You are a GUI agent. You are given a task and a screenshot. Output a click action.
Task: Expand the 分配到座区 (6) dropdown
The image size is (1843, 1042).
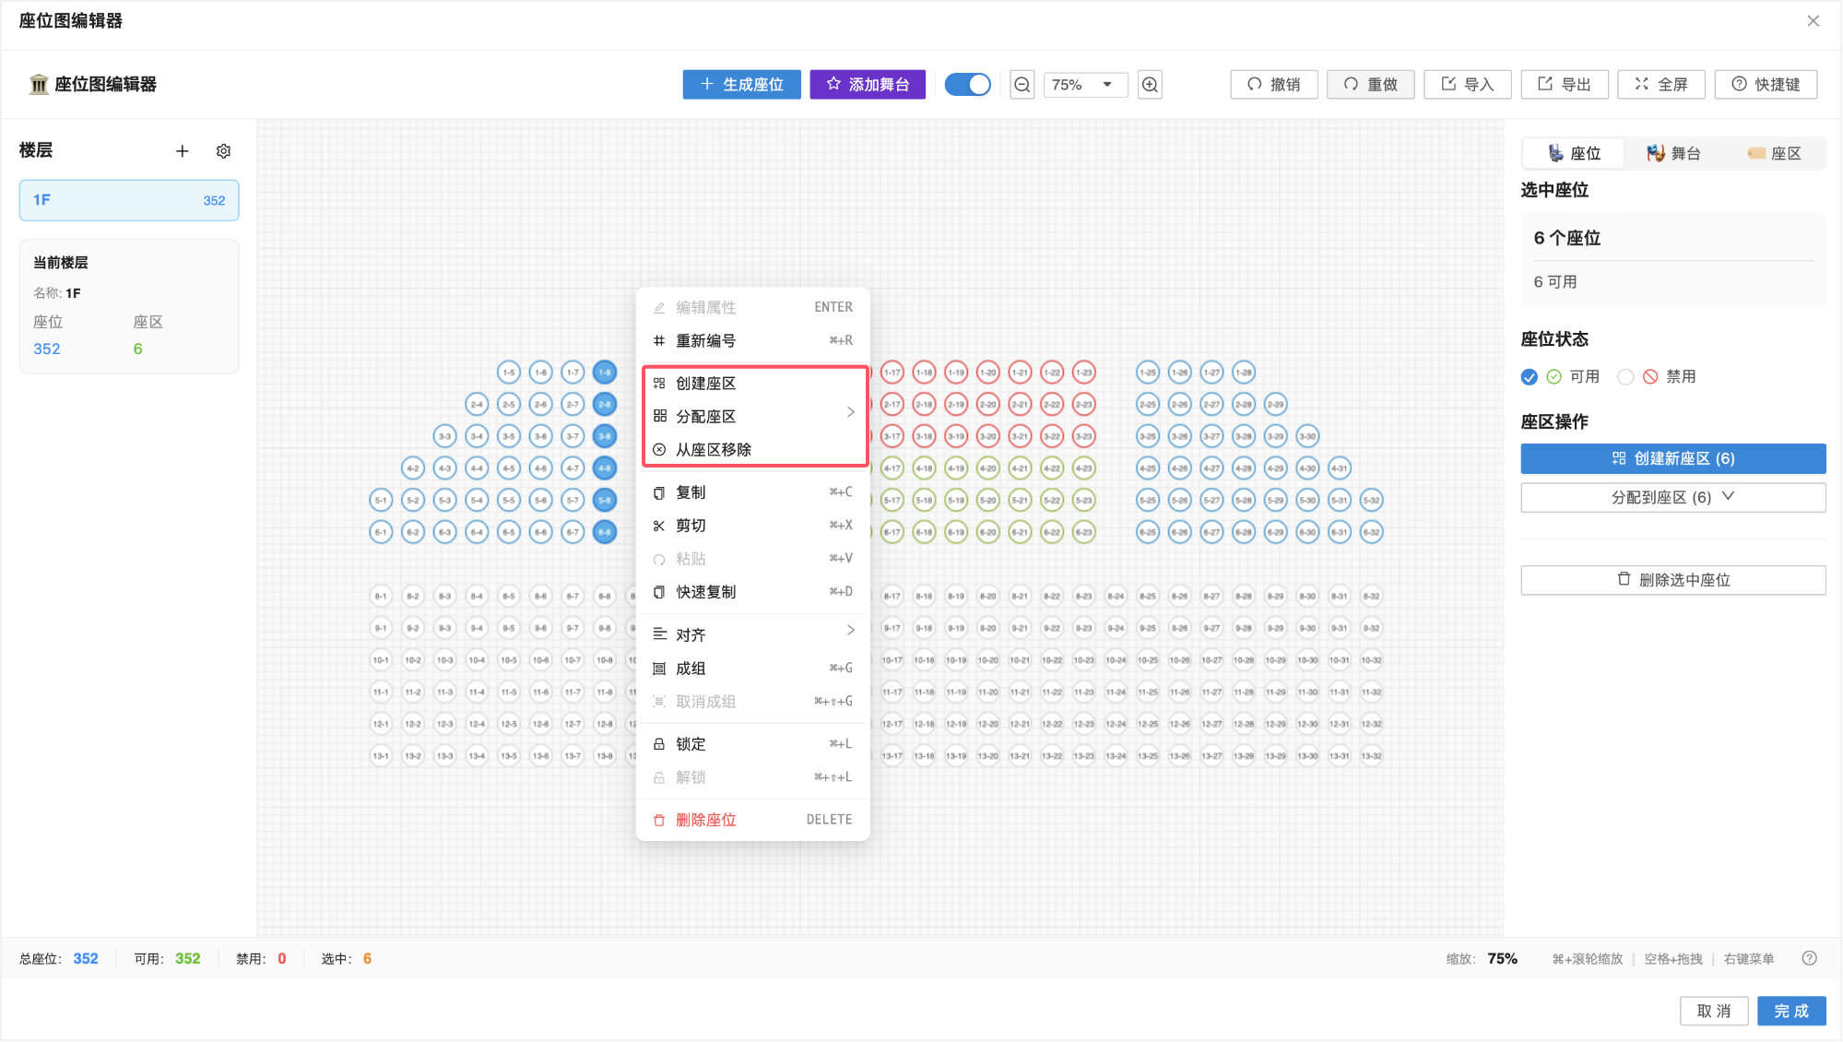(1672, 497)
